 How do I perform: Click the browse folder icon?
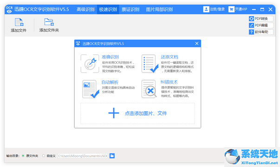[112, 156]
